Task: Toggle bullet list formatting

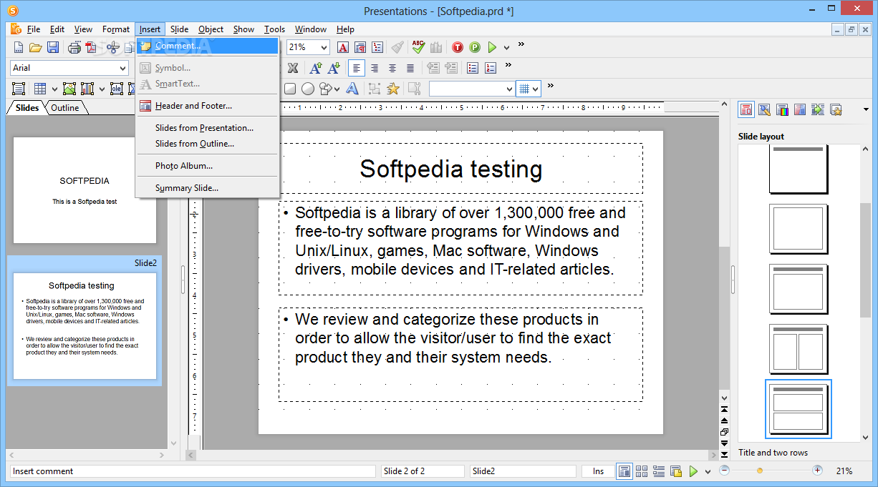Action: click(x=473, y=68)
